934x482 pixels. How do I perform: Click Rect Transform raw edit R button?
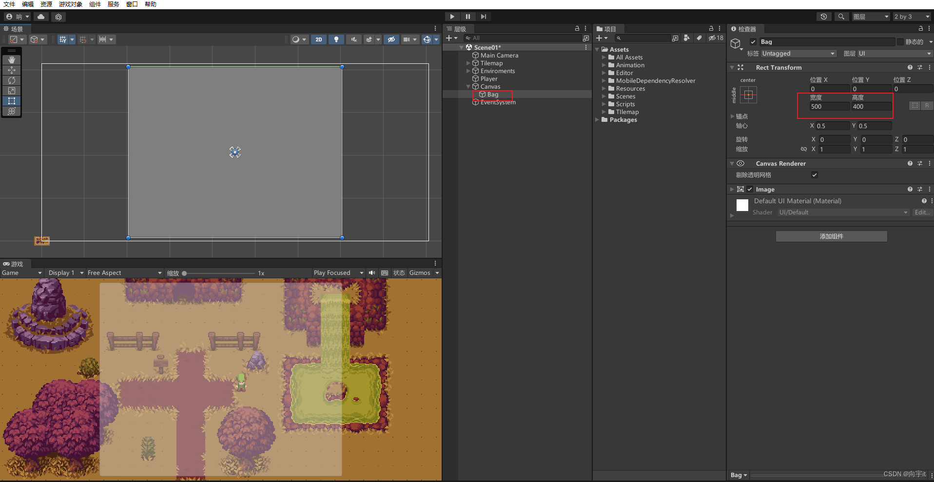tap(927, 106)
